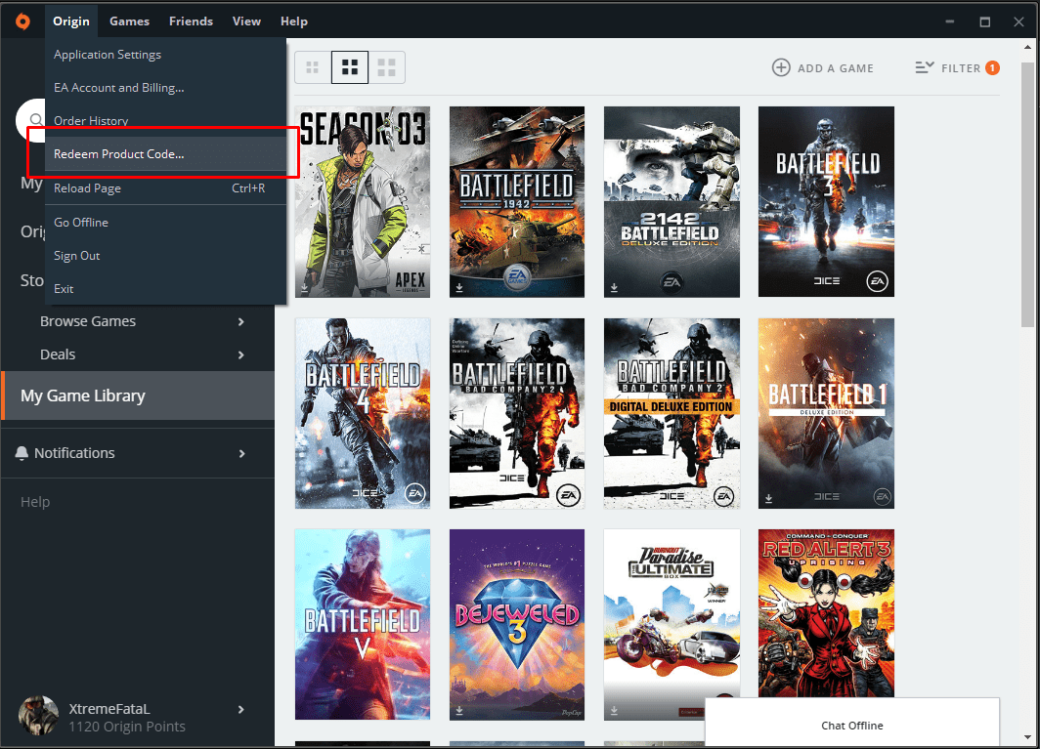Image resolution: width=1040 pixels, height=749 pixels.
Task: Click the filter count badge
Action: pyautogui.click(x=992, y=67)
